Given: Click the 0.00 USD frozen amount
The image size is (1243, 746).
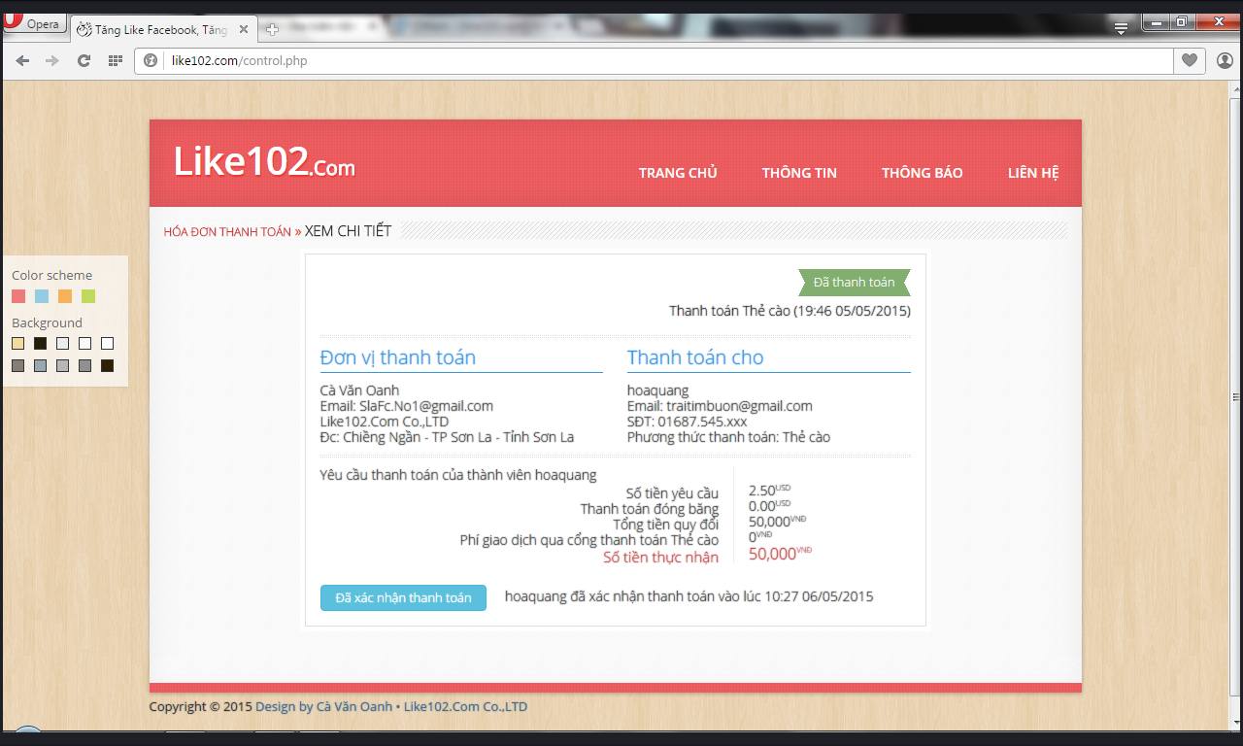Looking at the screenshot, I should click(769, 506).
